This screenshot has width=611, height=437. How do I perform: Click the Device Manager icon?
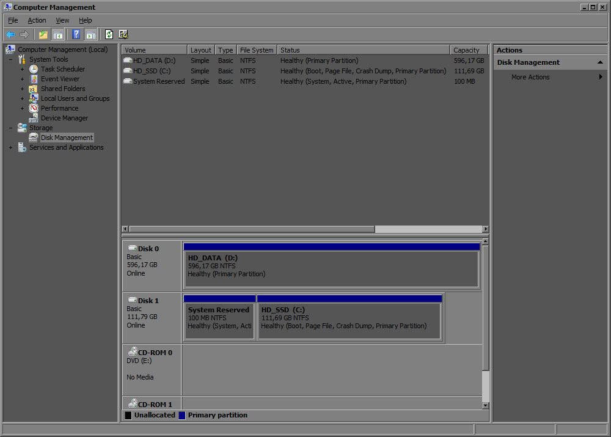pos(34,118)
